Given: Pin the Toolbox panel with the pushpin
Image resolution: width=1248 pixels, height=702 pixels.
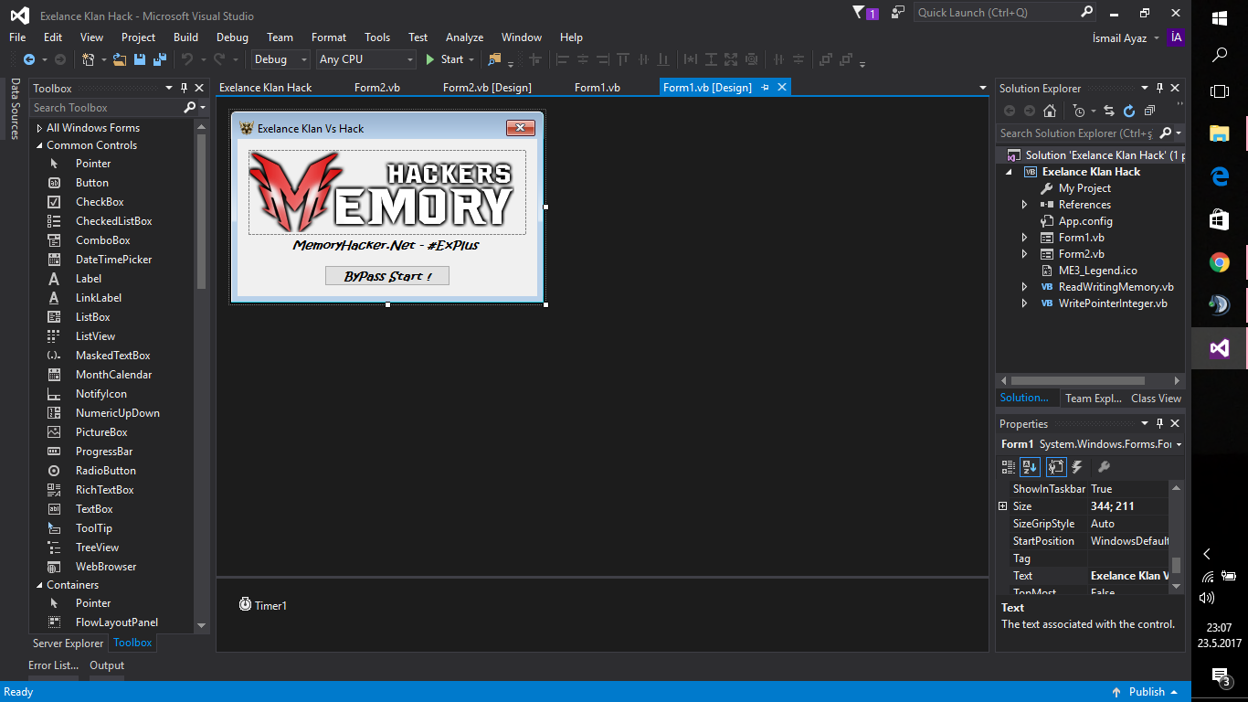Looking at the screenshot, I should coord(184,89).
